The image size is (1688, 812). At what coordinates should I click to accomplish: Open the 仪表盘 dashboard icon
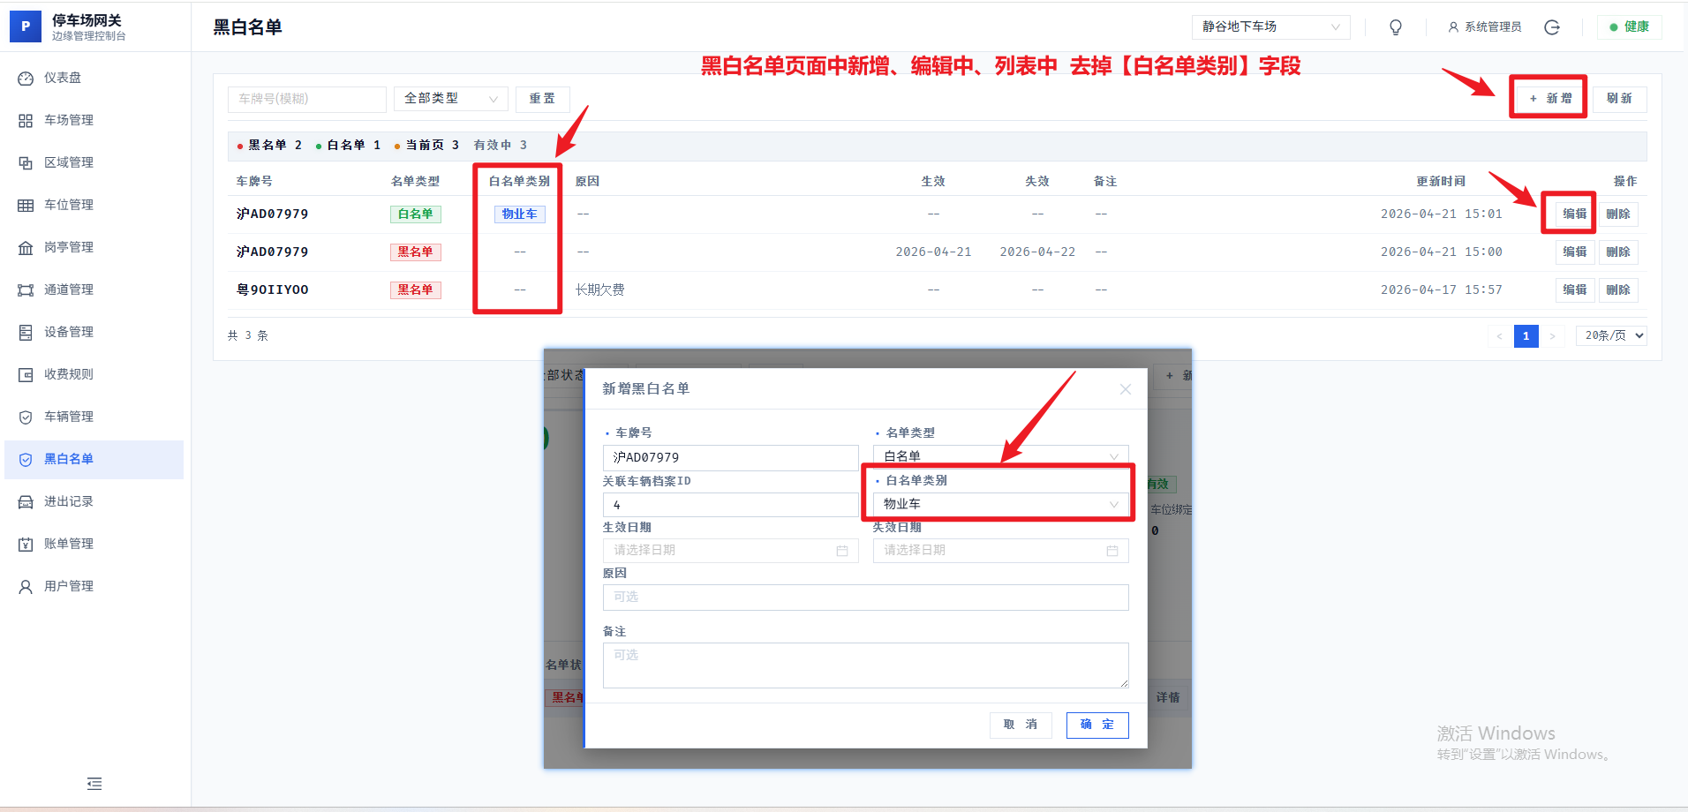tap(25, 78)
